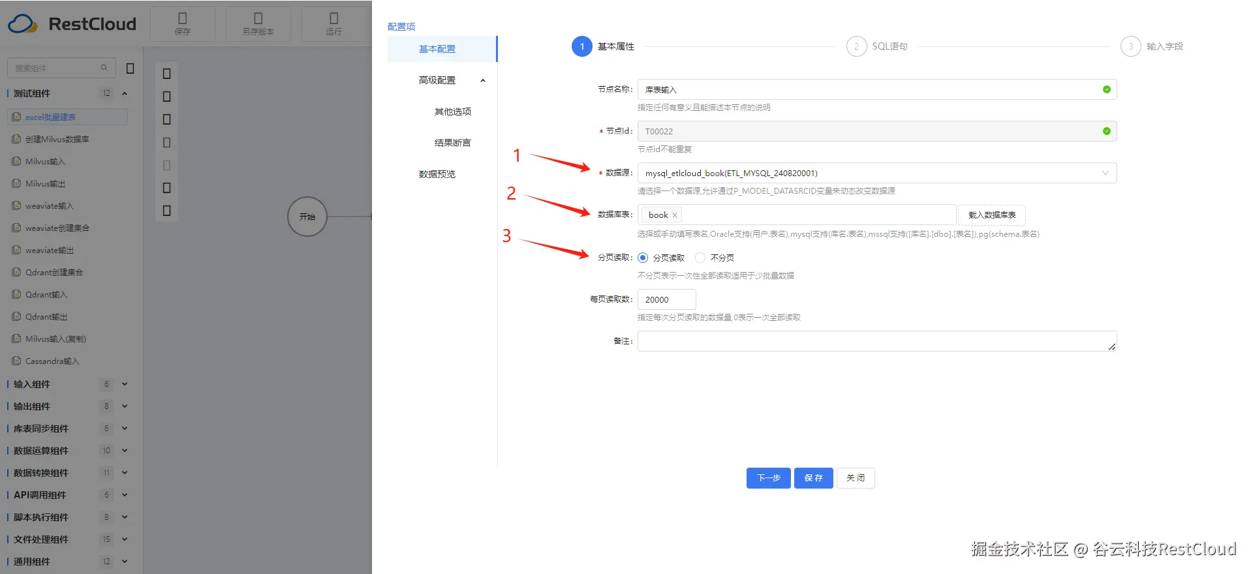Viewport: 1253px width, 574px height.
Task: Click the icon beside Milvus输入(复制)
Action: coord(16,339)
